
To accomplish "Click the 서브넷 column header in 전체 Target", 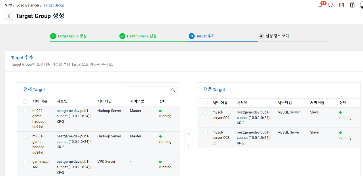I will click(x=62, y=101).
